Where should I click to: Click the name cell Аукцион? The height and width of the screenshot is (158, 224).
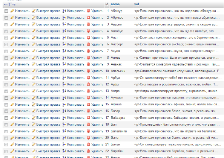[x=117, y=98]
